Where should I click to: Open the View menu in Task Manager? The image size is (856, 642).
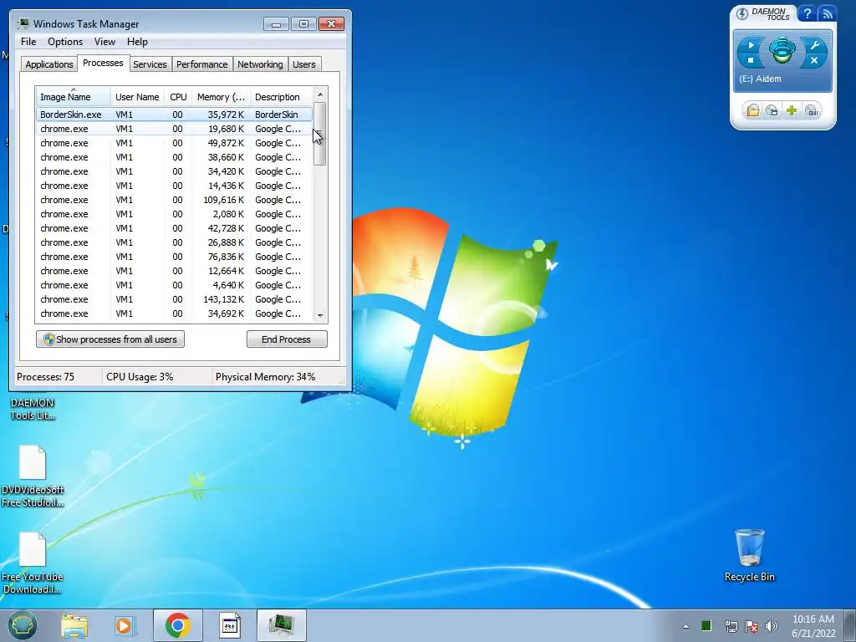(104, 42)
